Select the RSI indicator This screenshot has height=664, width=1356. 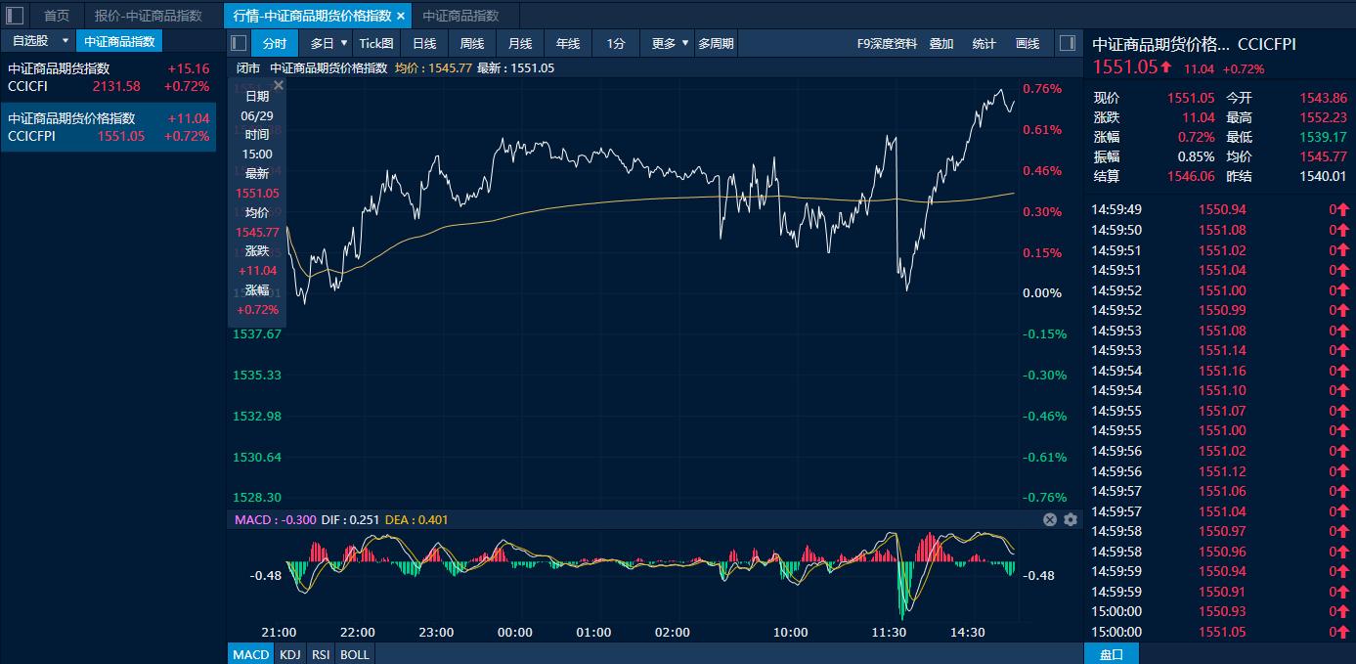(x=321, y=654)
